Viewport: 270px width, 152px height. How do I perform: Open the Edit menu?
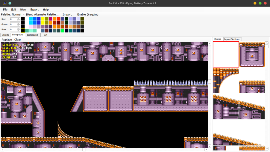click(13, 10)
